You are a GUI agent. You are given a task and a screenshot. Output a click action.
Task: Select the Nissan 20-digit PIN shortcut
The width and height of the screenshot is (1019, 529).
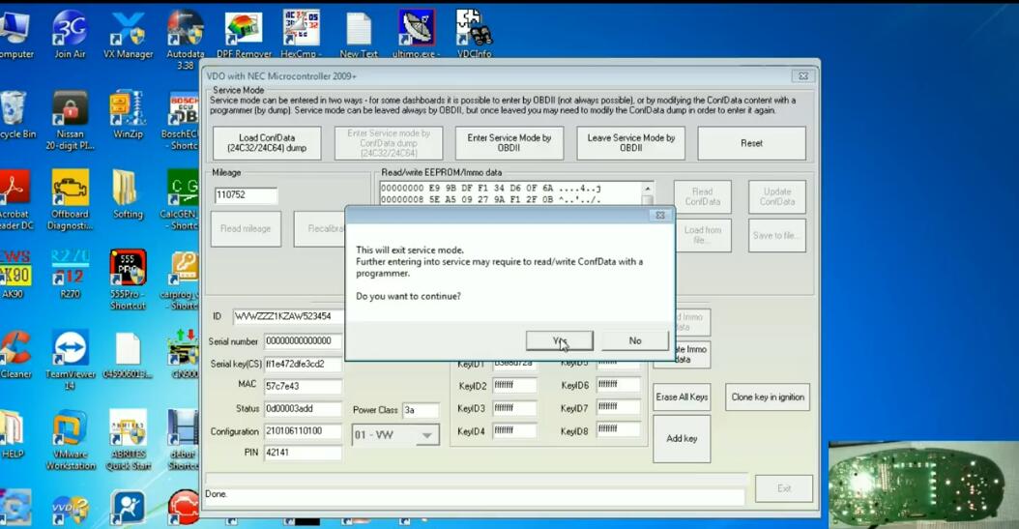click(x=70, y=121)
